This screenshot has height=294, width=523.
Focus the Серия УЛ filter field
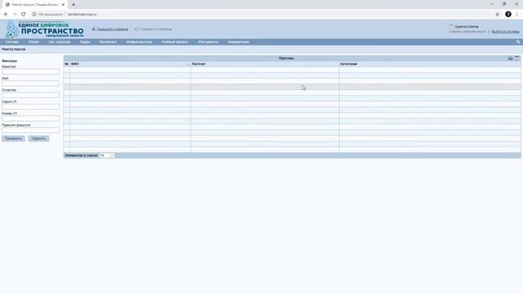pyautogui.click(x=30, y=107)
